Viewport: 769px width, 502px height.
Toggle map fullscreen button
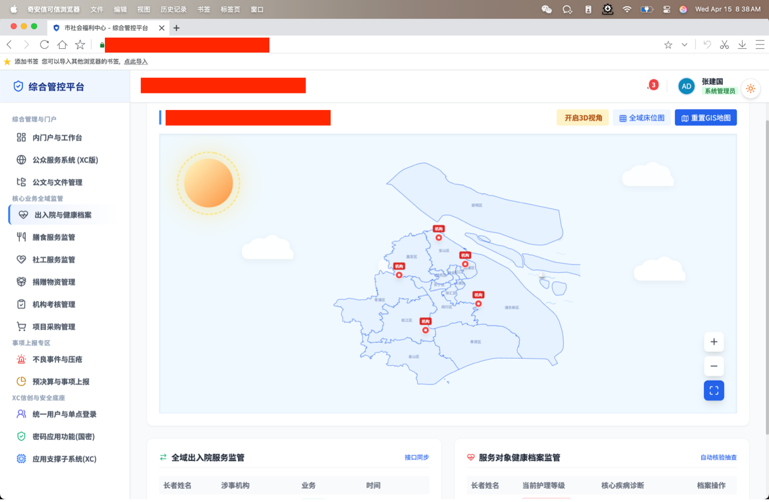point(714,390)
